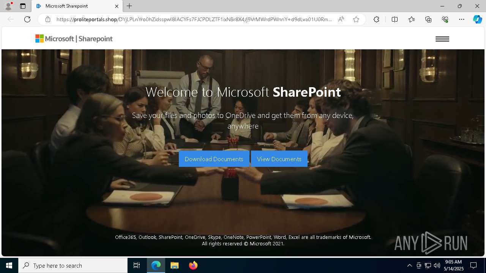
Task: Open Collections panel
Action: point(428,19)
